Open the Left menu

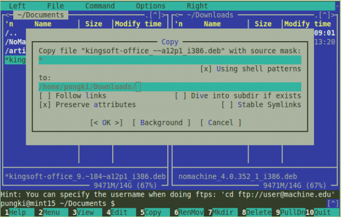tap(17, 6)
